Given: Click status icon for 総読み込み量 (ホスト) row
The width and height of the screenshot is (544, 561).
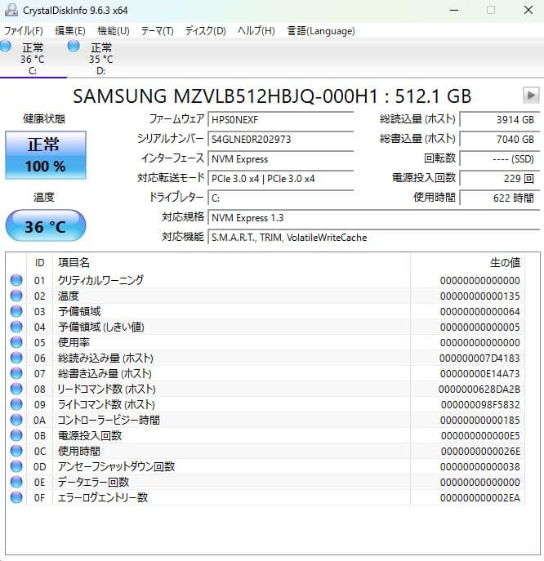Looking at the screenshot, I should coord(16,358).
